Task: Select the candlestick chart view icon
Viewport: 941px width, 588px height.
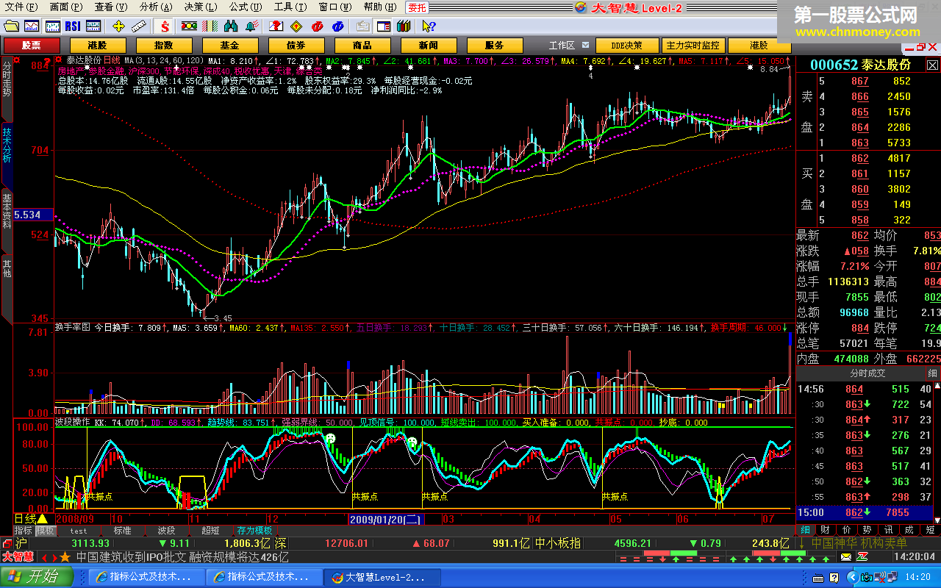Action: [x=52, y=26]
